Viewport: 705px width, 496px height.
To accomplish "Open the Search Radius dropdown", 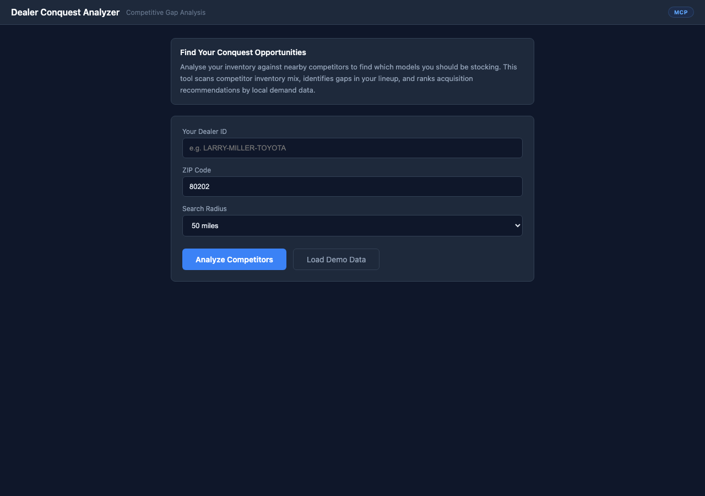I will point(352,225).
